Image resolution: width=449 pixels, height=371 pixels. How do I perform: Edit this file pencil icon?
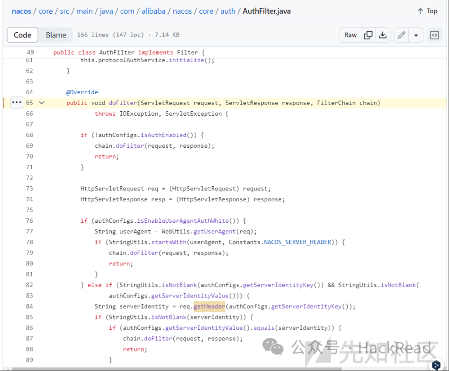pos(402,35)
